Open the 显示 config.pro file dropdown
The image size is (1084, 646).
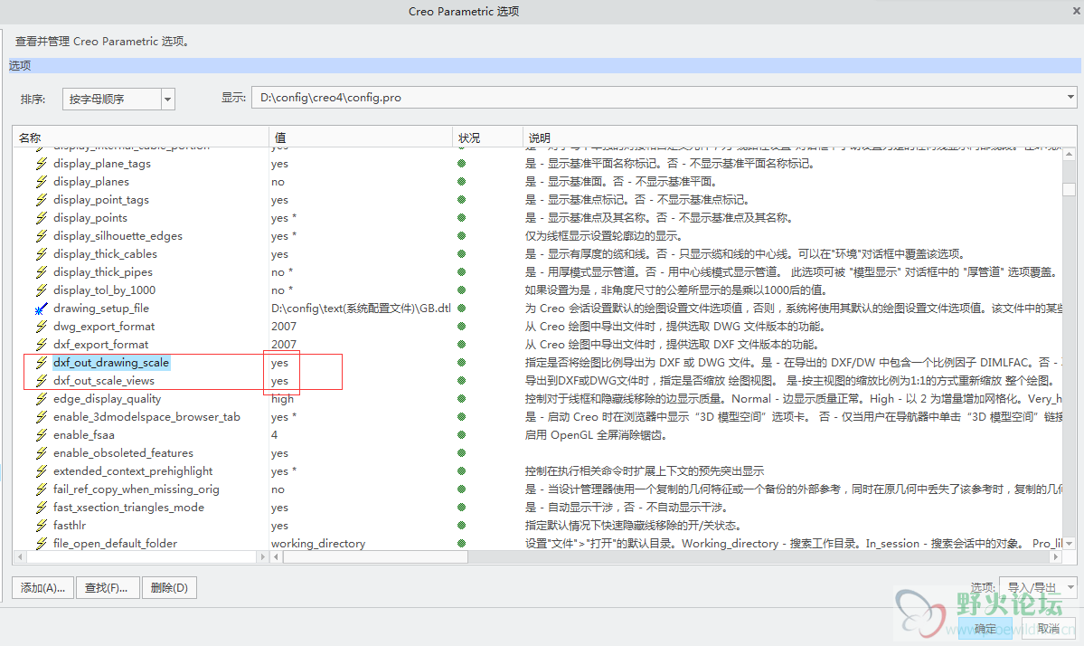click(x=1070, y=97)
